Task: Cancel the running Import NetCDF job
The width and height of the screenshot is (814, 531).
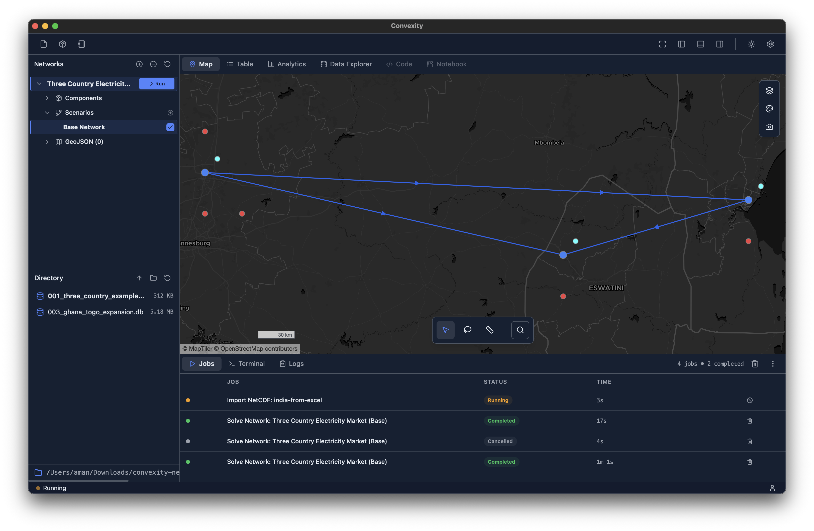Action: [749, 400]
